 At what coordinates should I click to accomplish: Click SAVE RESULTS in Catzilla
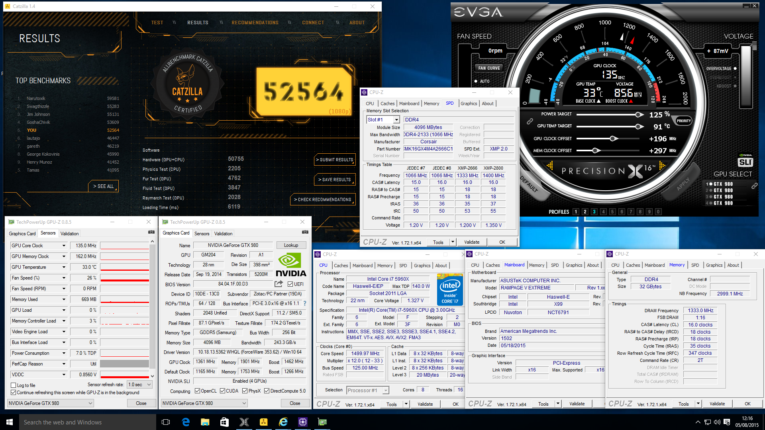point(335,180)
